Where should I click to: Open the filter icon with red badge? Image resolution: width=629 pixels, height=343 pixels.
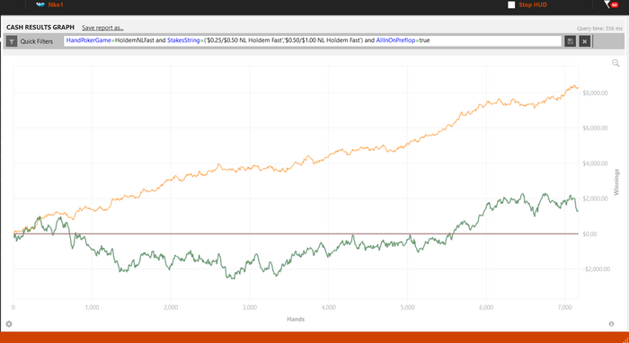(610, 4)
